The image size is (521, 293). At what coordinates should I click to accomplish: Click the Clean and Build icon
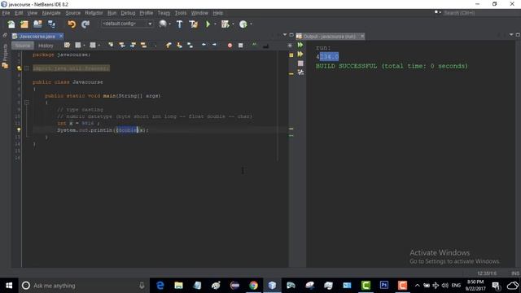pos(194,24)
